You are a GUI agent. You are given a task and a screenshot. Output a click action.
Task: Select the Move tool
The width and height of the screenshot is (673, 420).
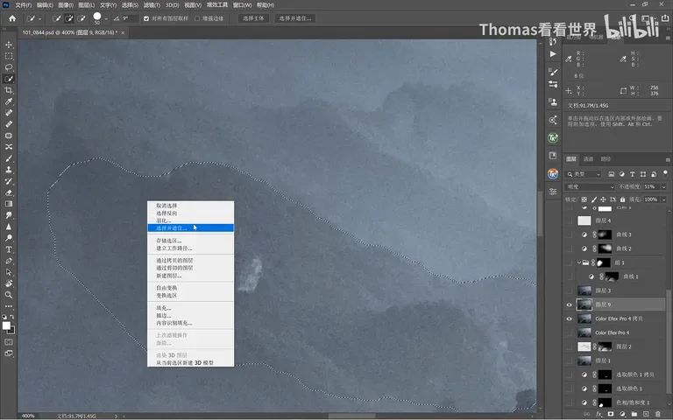pos(9,45)
